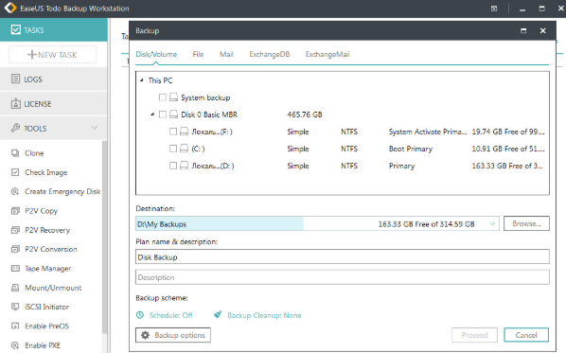Image resolution: width=566 pixels, height=353 pixels.
Task: Open the LICENSE section
Action: pyautogui.click(x=53, y=103)
